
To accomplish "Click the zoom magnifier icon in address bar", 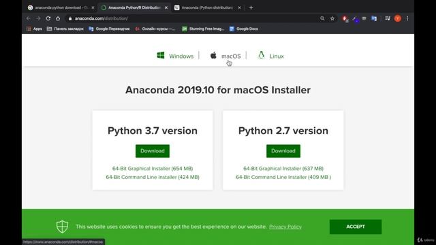I will pos(322,18).
